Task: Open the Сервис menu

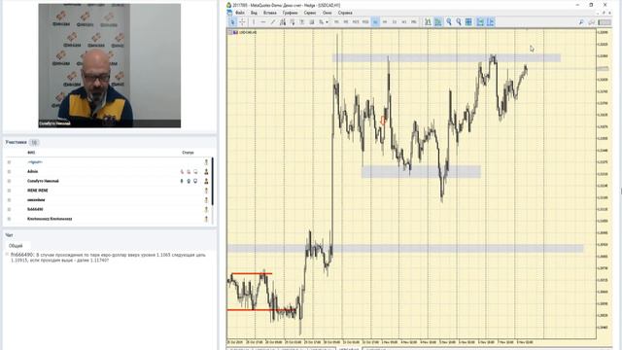Action: 310,13
